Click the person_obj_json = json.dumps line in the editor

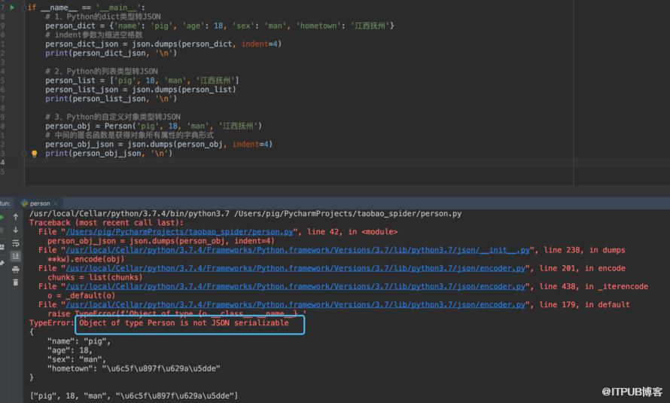(x=159, y=144)
